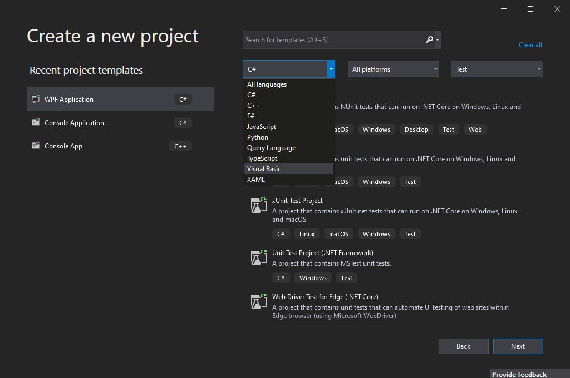Click the search magnifier icon
Viewport: 570px width, 378px height.
tap(429, 39)
